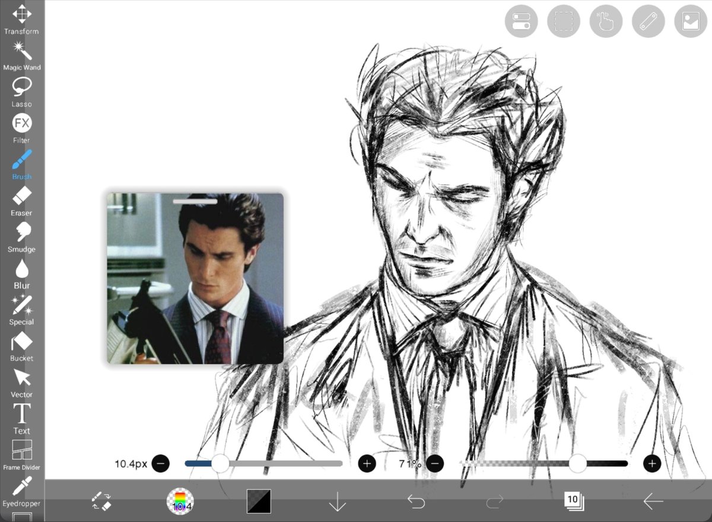This screenshot has width=712, height=522.
Task: Undo the last stroke
Action: click(x=416, y=501)
